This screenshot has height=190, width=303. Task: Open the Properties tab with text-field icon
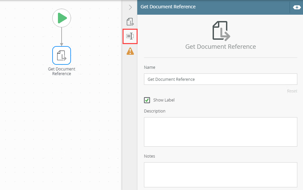130,36
